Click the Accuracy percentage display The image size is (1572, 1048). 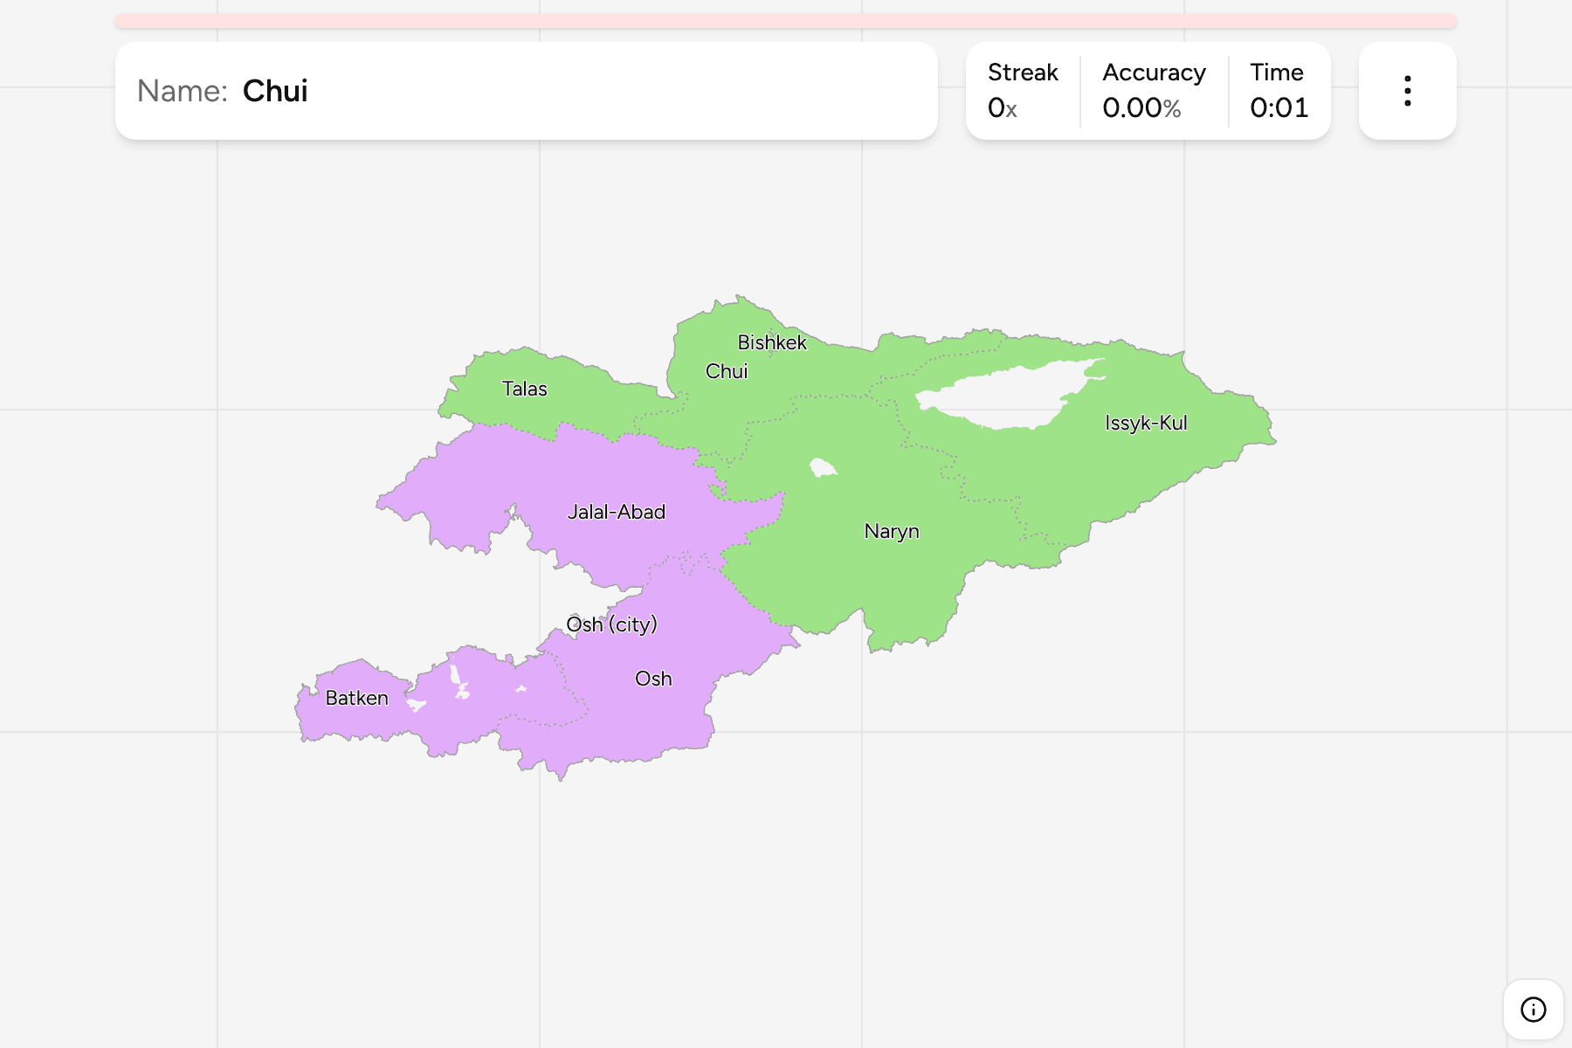click(1141, 107)
